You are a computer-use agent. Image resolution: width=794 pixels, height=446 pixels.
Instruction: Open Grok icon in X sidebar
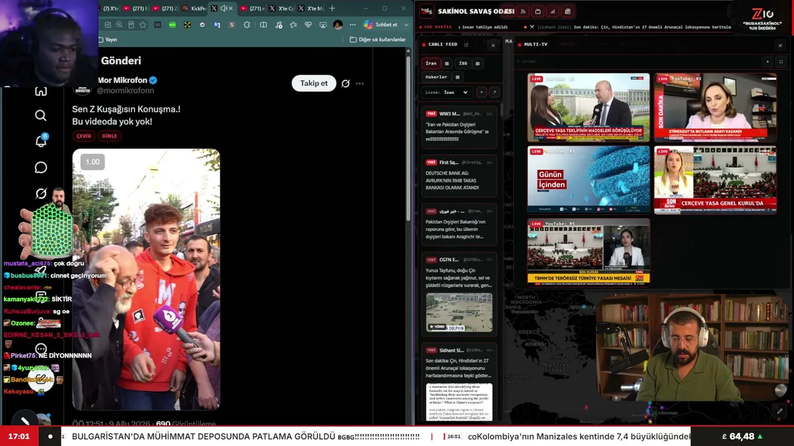pos(41,193)
